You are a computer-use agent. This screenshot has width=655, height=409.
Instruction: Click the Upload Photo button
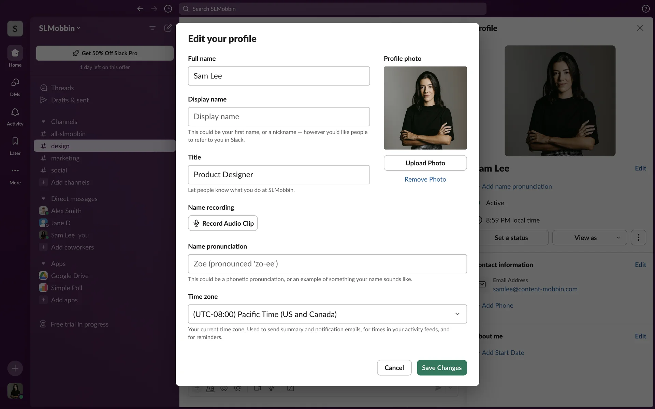pos(425,163)
